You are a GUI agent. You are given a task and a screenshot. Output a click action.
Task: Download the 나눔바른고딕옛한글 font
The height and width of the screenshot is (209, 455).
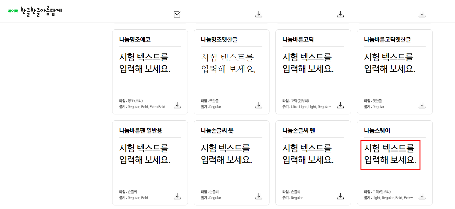422,105
